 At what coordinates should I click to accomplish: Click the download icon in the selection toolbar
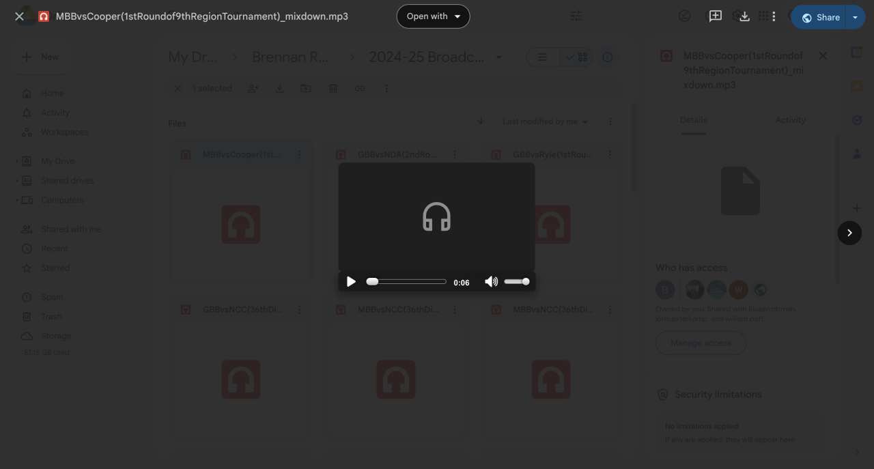click(x=279, y=88)
